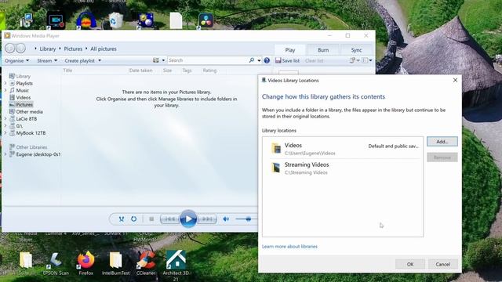Select Streaming Videos library location
This screenshot has height=282, width=502.
point(344,168)
